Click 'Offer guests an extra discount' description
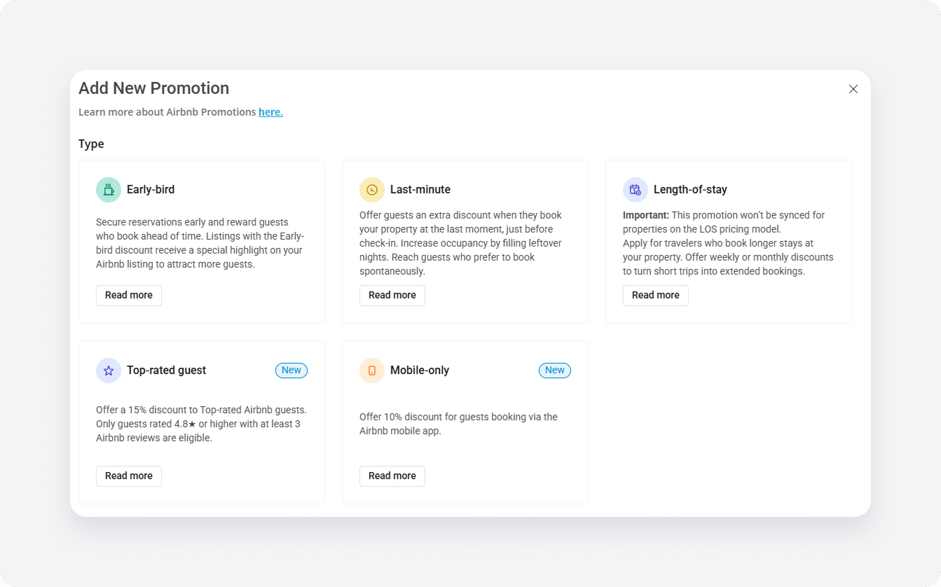Viewport: 941px width, 587px height. pyautogui.click(x=461, y=243)
